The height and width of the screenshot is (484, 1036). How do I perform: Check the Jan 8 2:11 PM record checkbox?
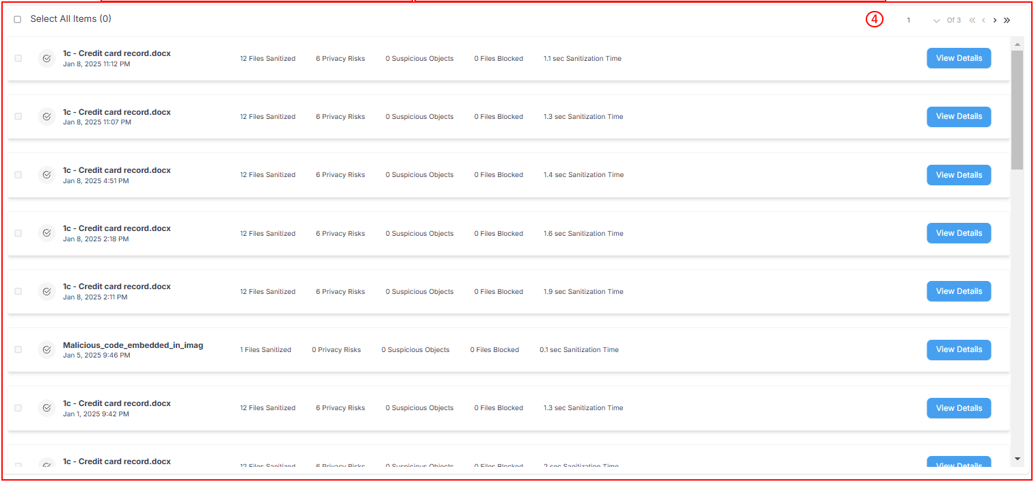click(x=18, y=291)
